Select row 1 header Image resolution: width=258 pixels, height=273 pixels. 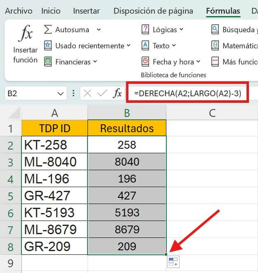pyautogui.click(x=10, y=128)
